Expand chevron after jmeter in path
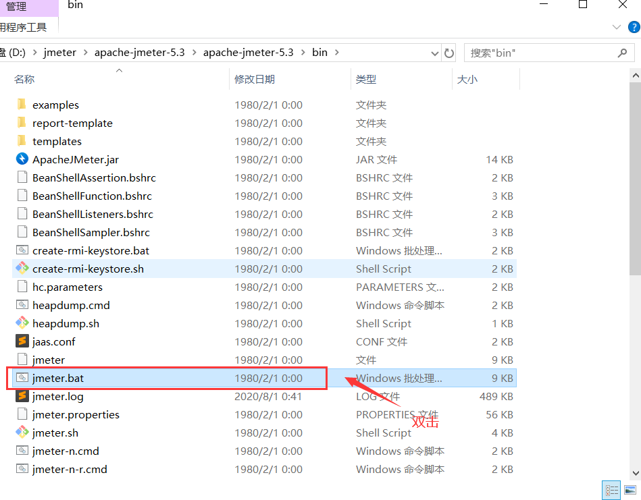Image resolution: width=641 pixels, height=500 pixels. coord(85,53)
